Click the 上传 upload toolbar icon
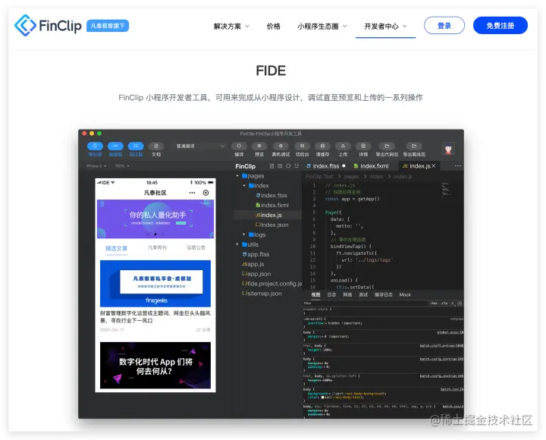The image size is (546, 440). [343, 146]
